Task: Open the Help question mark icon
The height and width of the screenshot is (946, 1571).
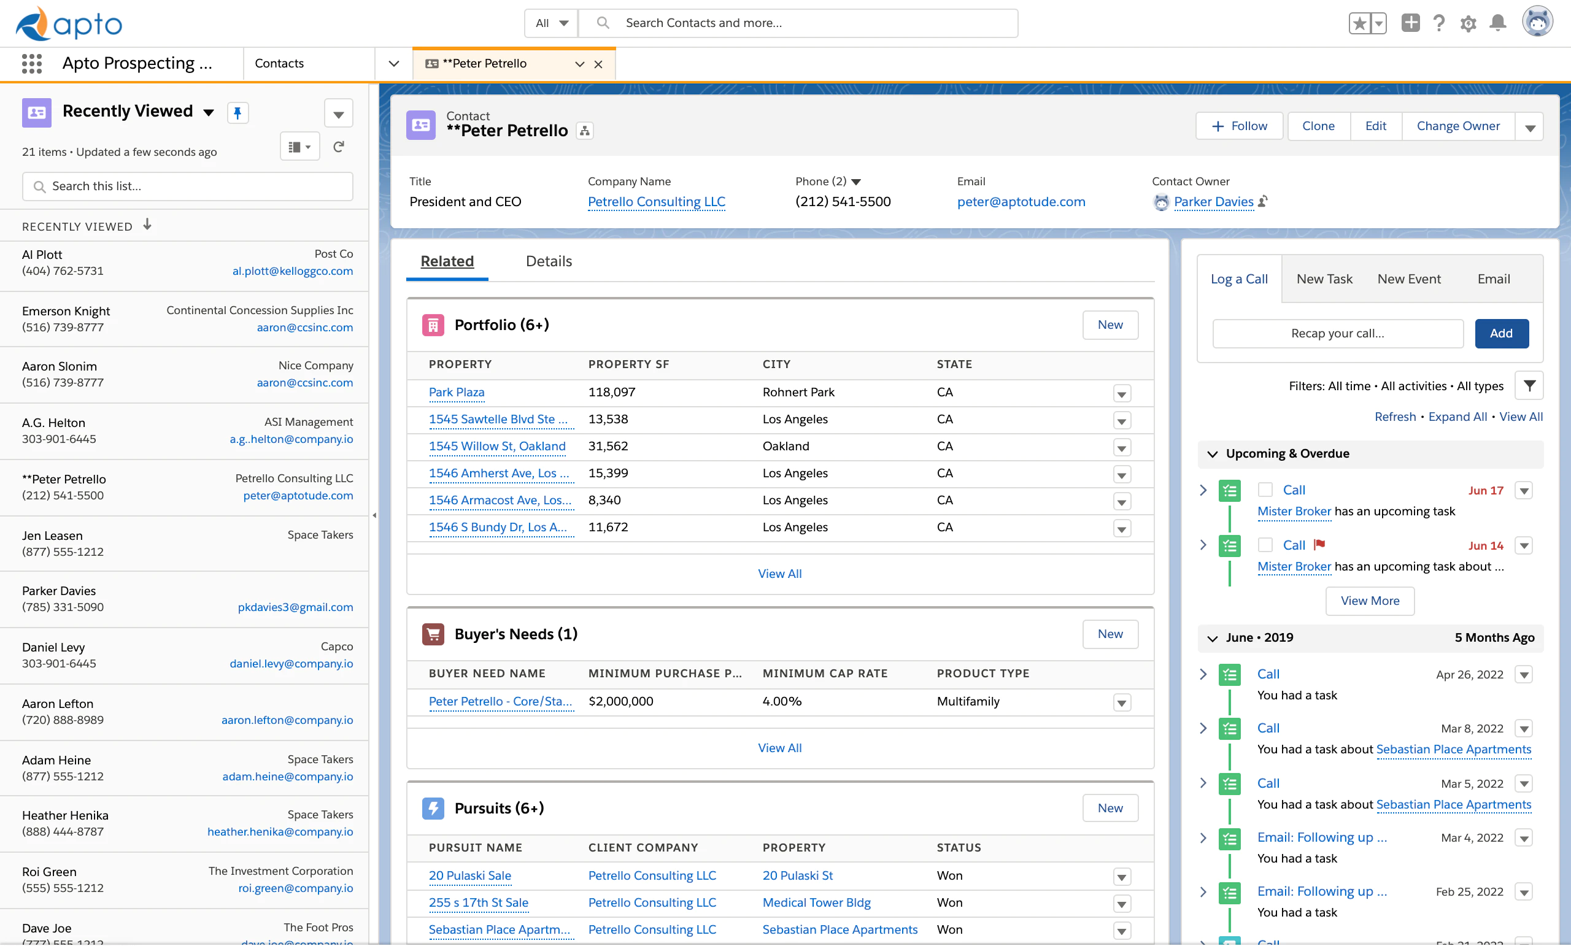Action: tap(1438, 23)
